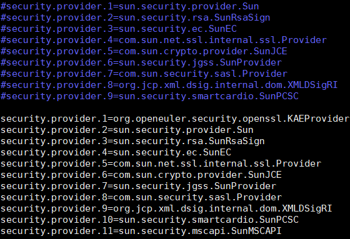Image resolution: width=350 pixels, height=239 pixels.
Task: Click active provider.5 ssl.internal.ssl.Provider line
Action: [x=161, y=163]
